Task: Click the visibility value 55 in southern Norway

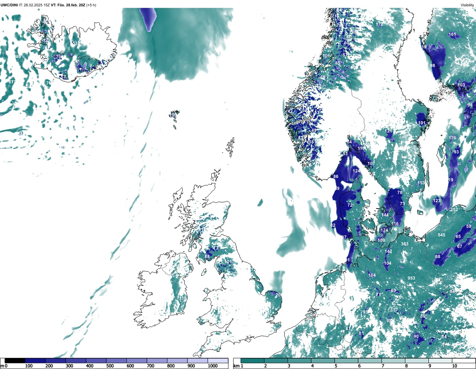Action: (312, 142)
